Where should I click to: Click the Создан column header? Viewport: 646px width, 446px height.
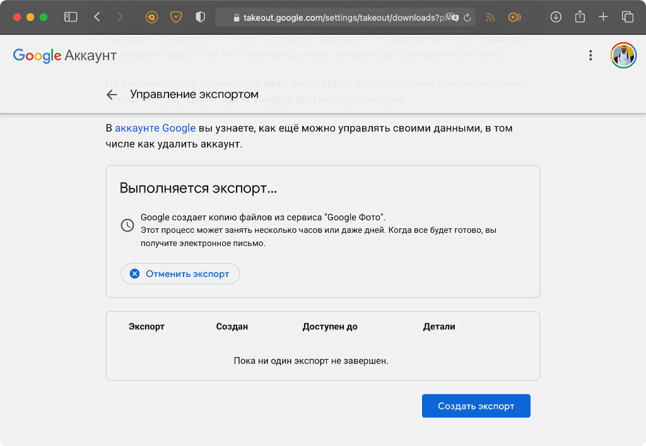click(x=232, y=327)
